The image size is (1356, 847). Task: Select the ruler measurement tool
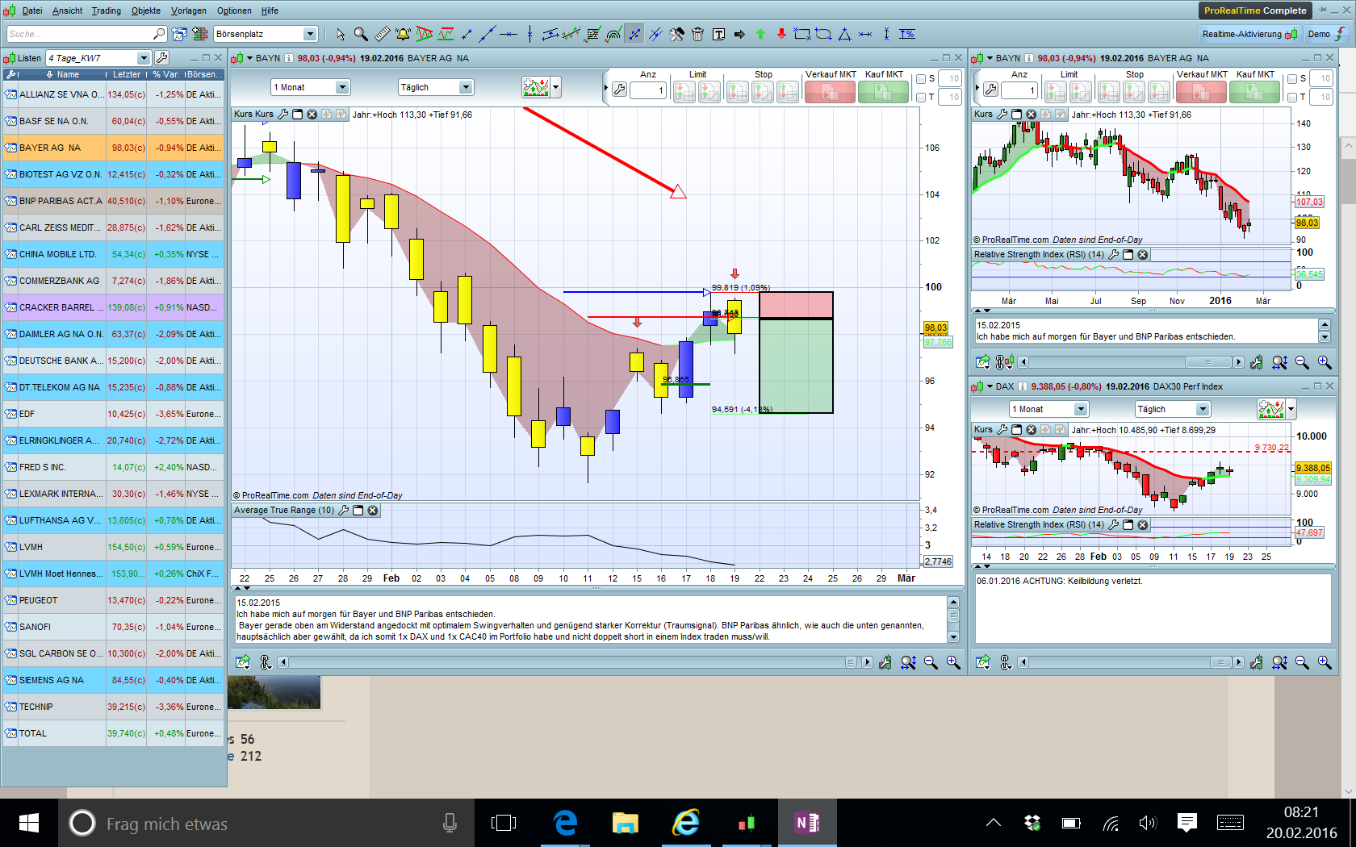(382, 34)
